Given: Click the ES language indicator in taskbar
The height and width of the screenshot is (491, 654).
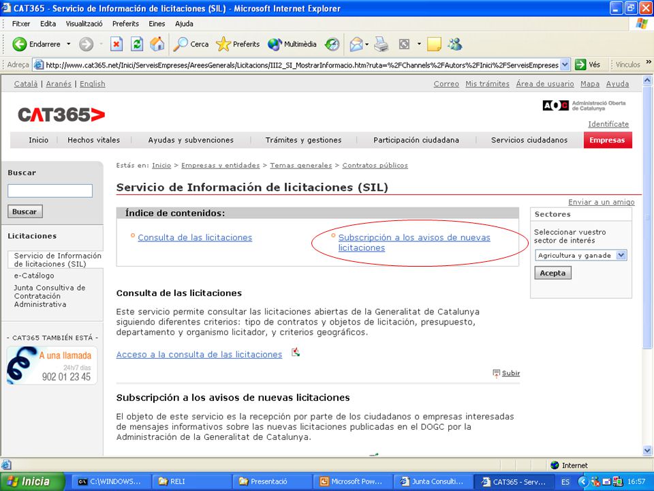Looking at the screenshot, I should (565, 482).
